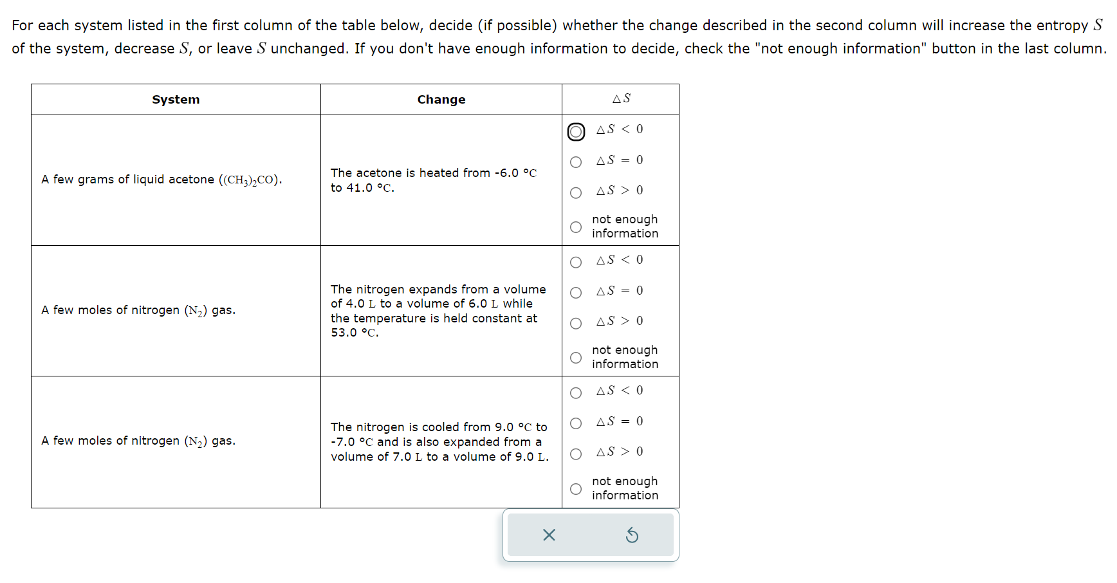Viewport: 1117px width, 583px height.
Task: Select ΔS > 0 for the cooled nitrogen row
Action: [576, 454]
